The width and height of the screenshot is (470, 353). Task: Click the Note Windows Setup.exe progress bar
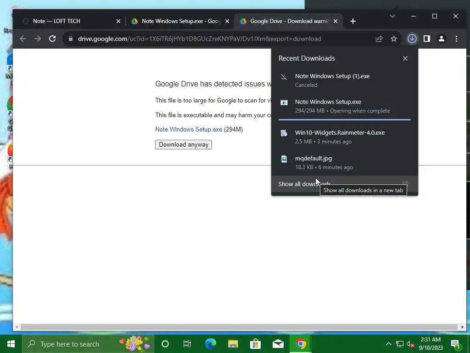click(344, 120)
